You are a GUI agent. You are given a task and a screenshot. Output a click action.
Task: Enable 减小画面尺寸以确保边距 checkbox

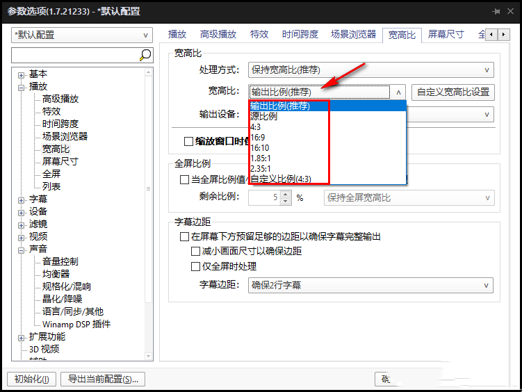(195, 251)
